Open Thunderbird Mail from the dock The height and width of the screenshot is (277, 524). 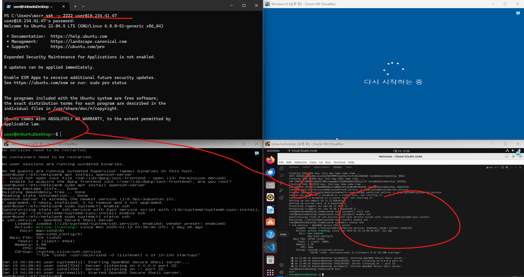tap(270, 173)
